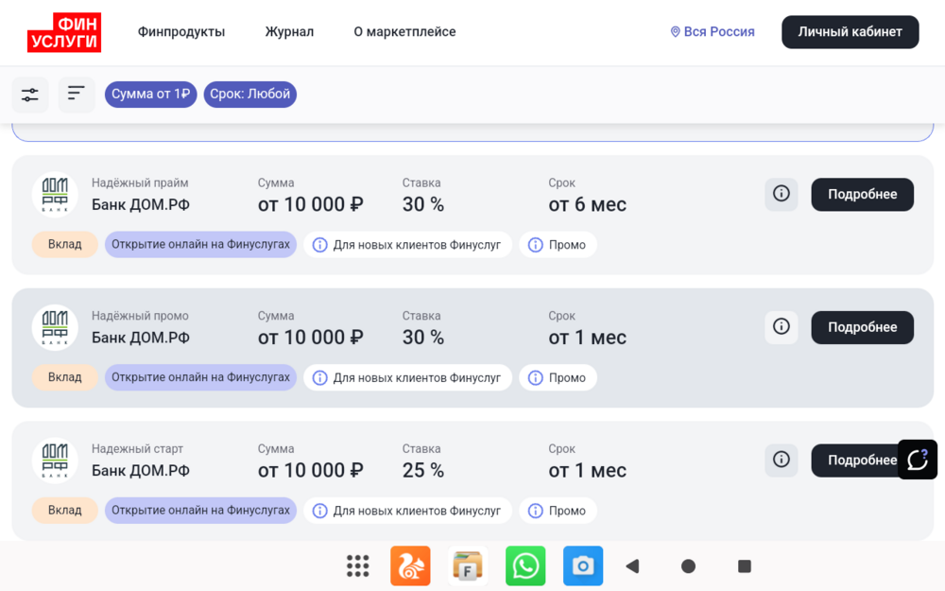Open Личный кабинет
This screenshot has width=945, height=591.
click(850, 32)
